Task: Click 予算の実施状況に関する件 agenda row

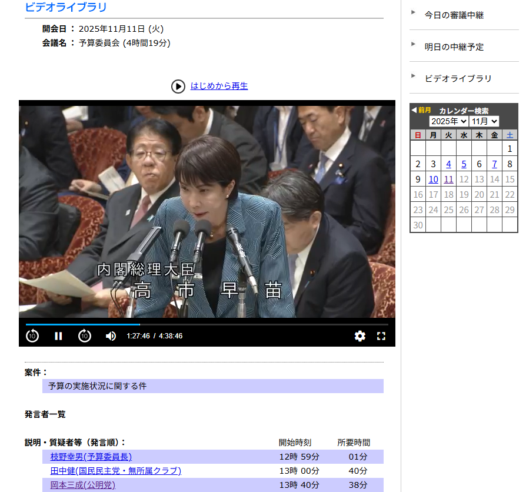Action: 212,386
